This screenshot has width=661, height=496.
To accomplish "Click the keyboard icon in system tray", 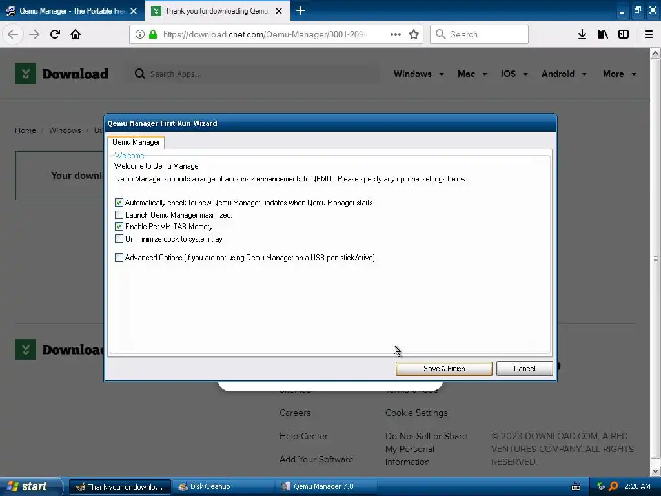I will pyautogui.click(x=575, y=487).
